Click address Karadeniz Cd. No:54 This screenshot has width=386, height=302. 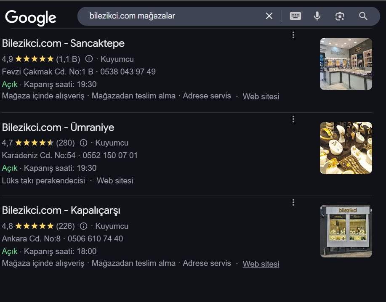click(39, 156)
